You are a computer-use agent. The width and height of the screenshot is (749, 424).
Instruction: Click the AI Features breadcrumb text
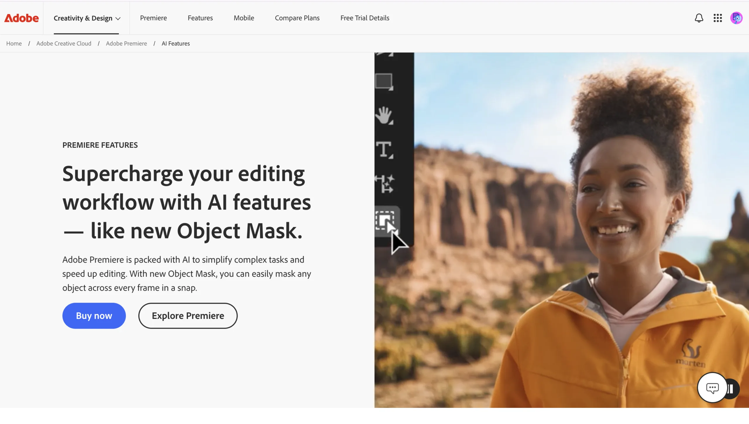coord(176,43)
